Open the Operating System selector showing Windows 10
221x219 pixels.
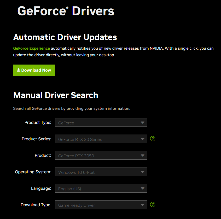click(101, 172)
